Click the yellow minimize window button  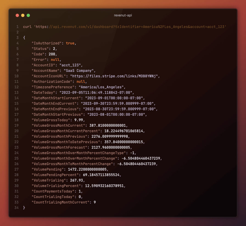(x=23, y=15)
